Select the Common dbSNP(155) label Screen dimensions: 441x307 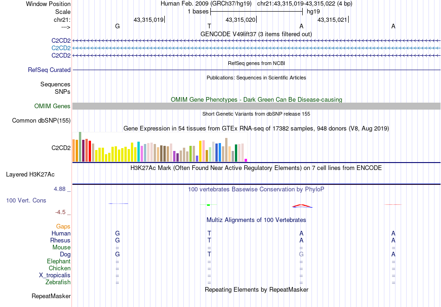point(41,120)
